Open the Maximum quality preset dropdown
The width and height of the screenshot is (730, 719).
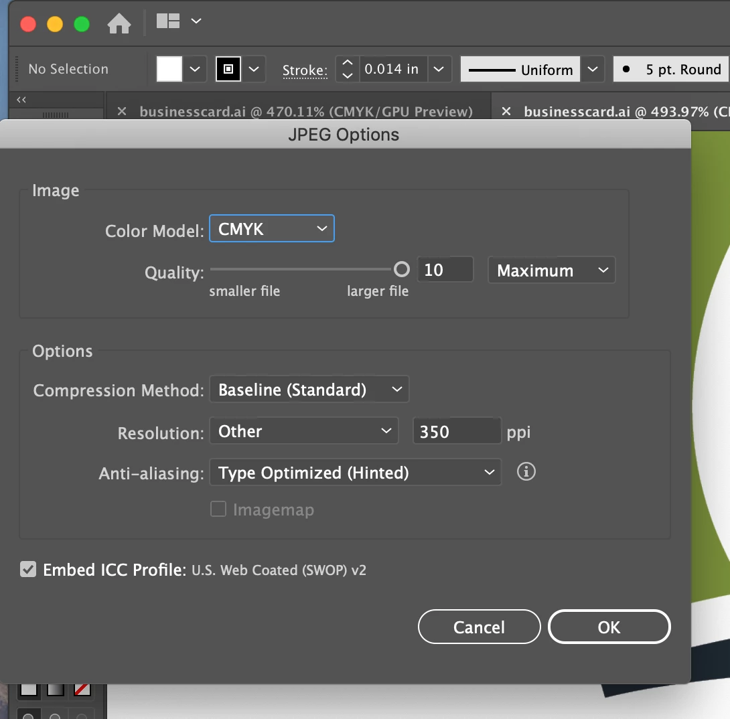(552, 270)
